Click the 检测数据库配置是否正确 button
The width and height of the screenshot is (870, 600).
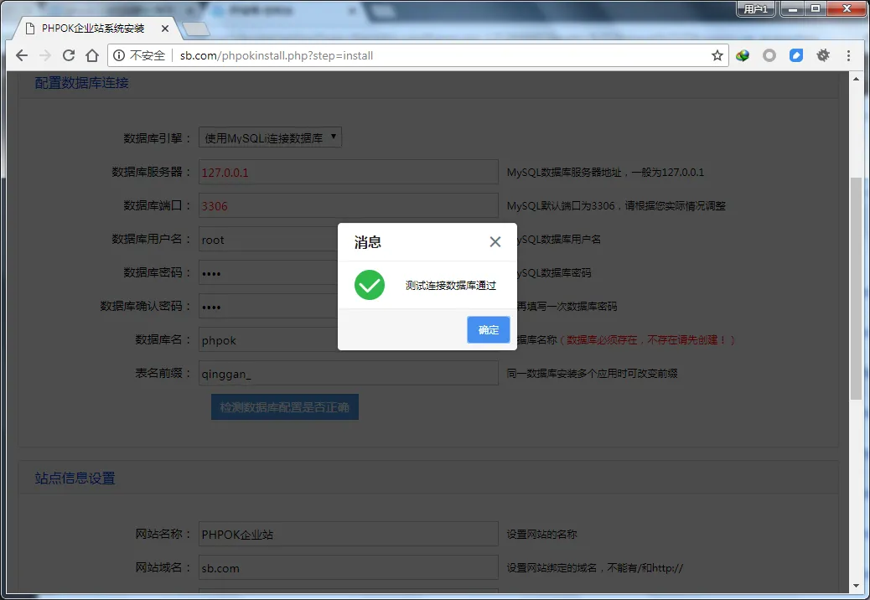click(285, 407)
